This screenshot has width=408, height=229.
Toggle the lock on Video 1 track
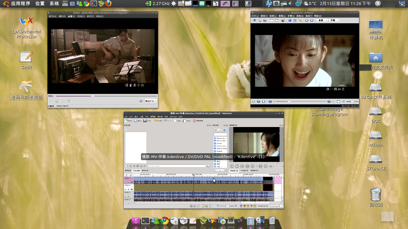(125, 182)
